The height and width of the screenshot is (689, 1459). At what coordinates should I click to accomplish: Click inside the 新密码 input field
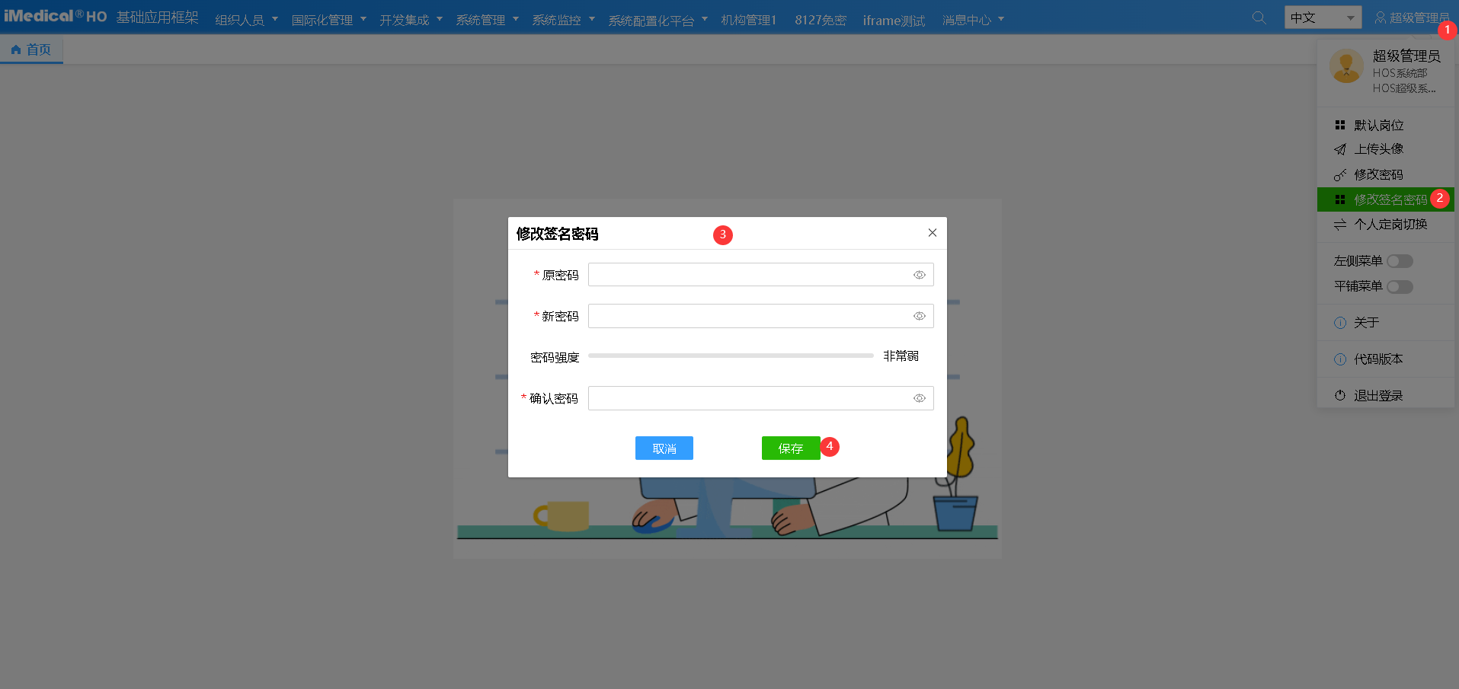[760, 315]
